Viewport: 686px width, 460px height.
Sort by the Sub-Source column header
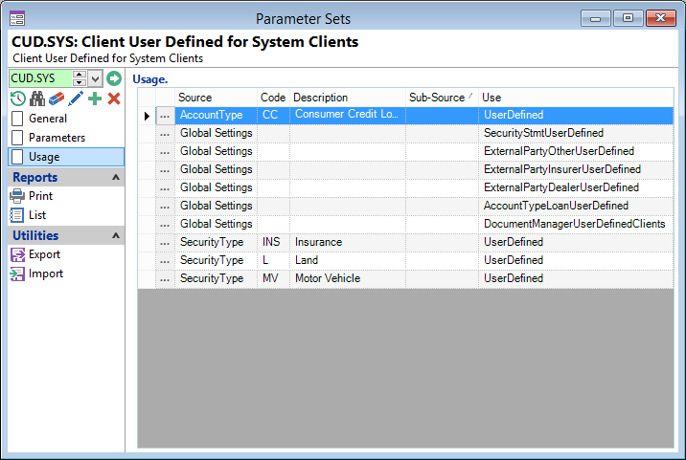[442, 98]
